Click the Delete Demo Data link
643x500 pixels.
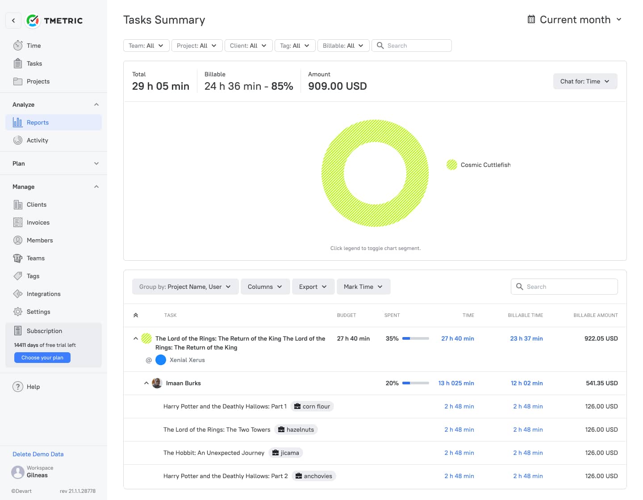(38, 454)
